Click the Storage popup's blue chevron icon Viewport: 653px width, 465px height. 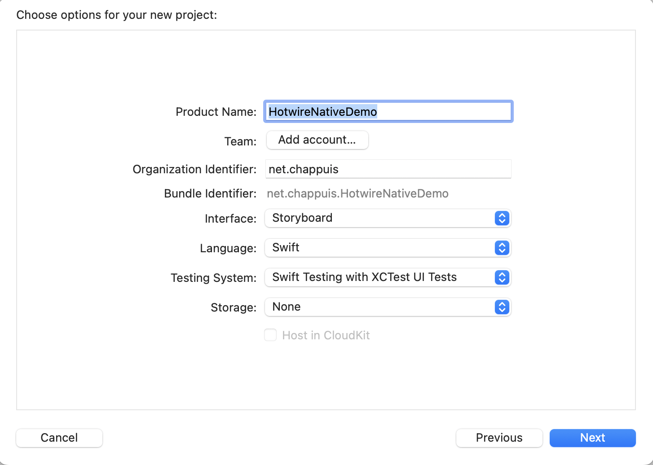(502, 307)
